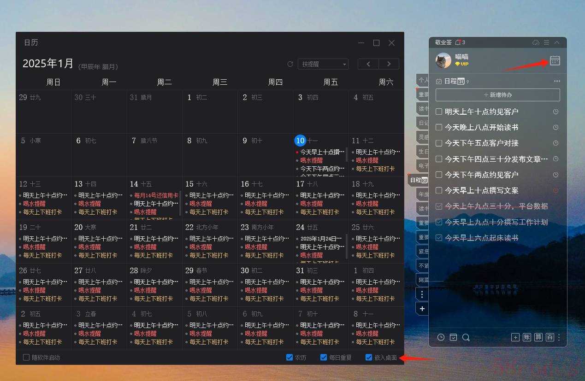
Task: Toggle the 农历 lunar calendar checkbox
Action: [290, 357]
